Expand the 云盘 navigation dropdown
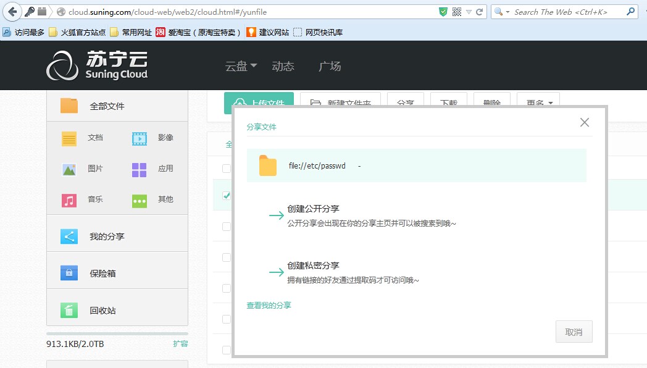 tap(241, 66)
